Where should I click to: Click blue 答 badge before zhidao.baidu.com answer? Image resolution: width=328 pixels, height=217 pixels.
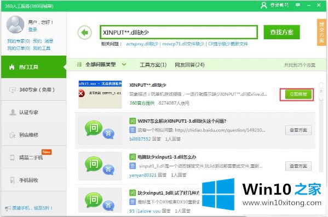pyautogui.click(x=133, y=130)
